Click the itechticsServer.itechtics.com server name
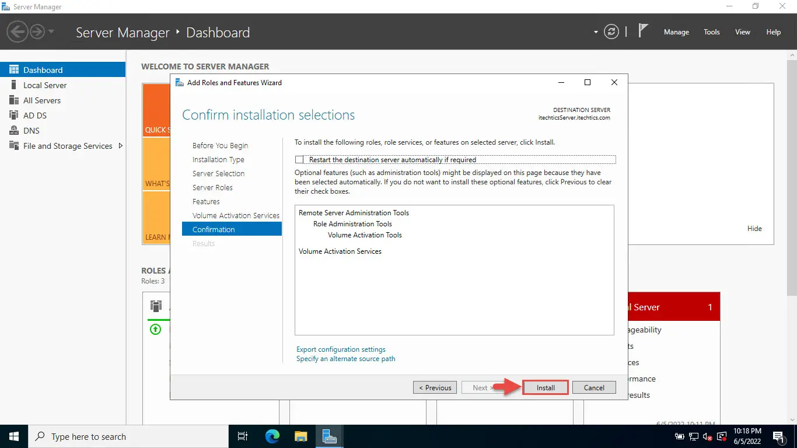Screen dimensions: 797x448 tap(574, 118)
